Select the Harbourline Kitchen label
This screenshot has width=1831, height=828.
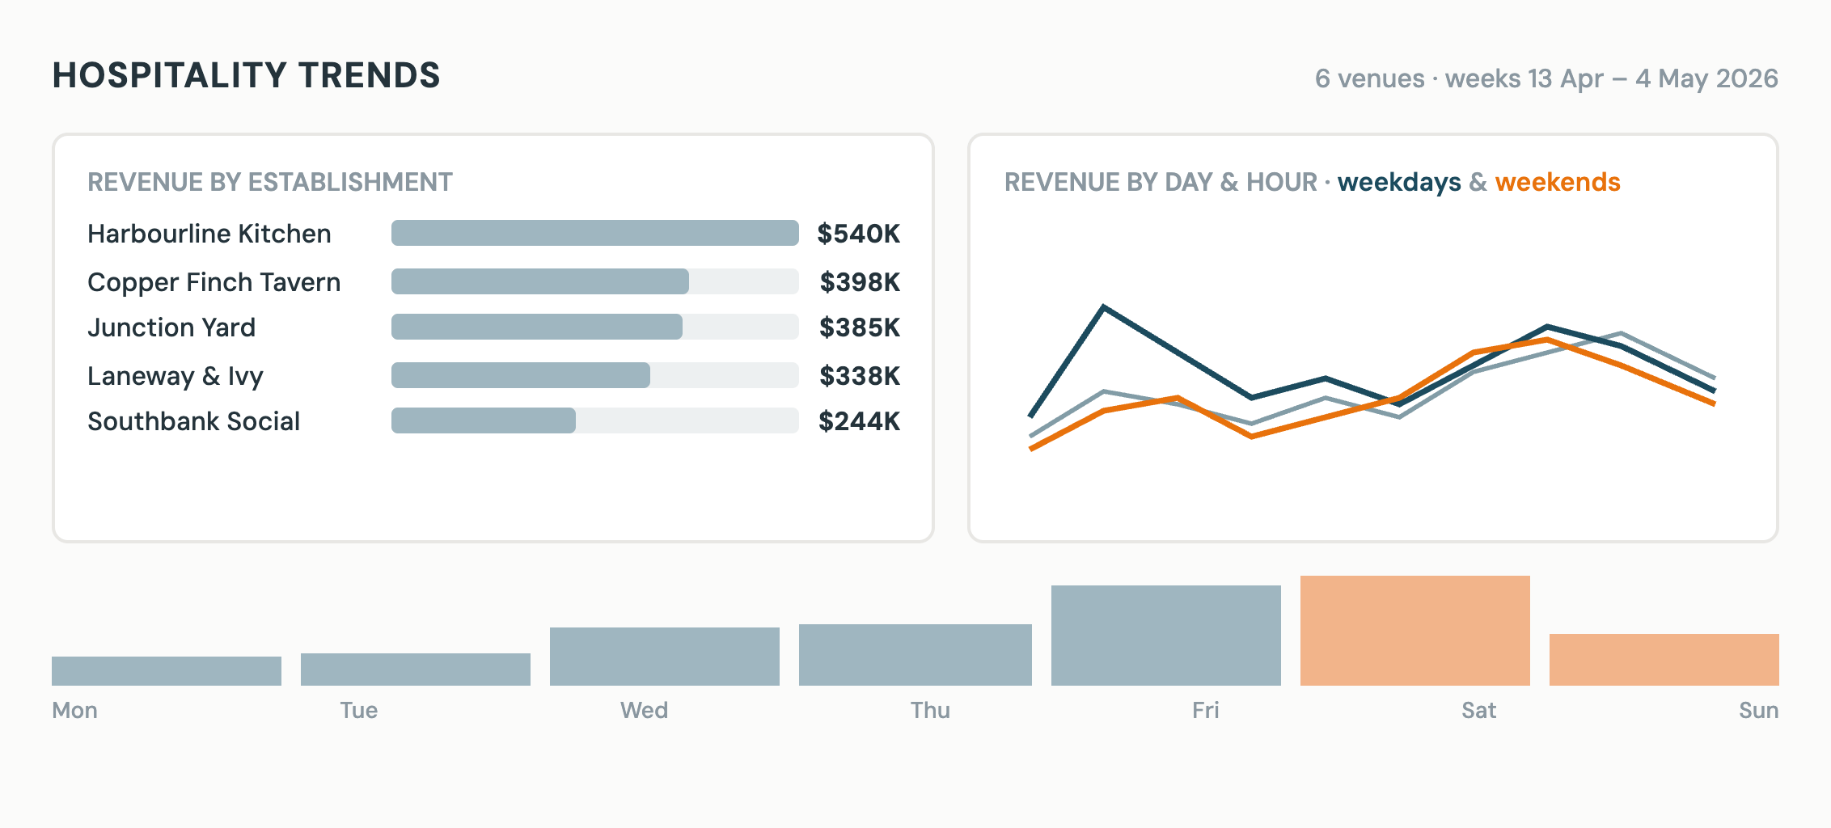pos(209,234)
